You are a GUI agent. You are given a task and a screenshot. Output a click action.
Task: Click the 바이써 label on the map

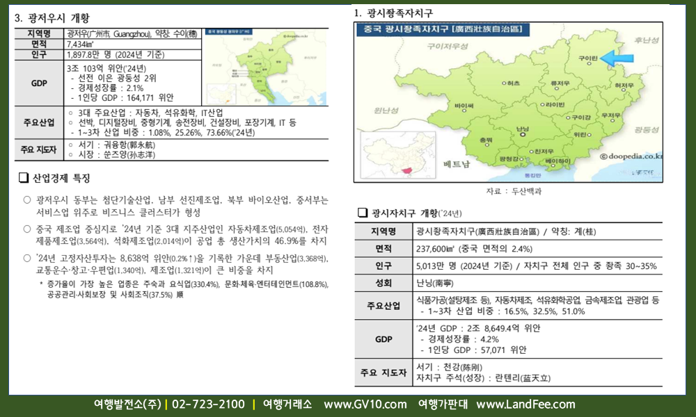[464, 106]
